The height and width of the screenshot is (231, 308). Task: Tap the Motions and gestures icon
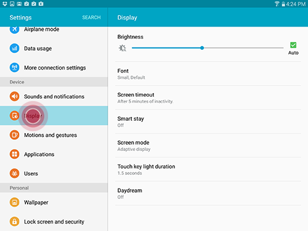[x=14, y=135]
